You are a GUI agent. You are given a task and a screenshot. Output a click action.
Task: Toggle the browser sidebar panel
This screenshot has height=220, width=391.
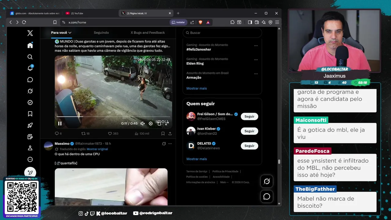(x=250, y=22)
